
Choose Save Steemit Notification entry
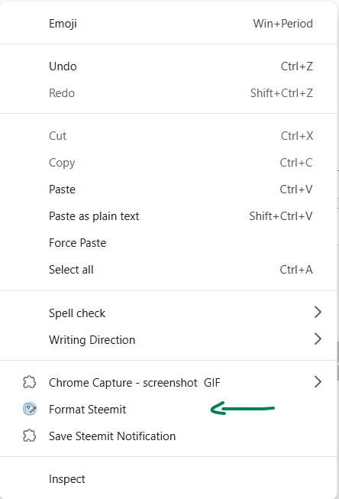click(169, 436)
